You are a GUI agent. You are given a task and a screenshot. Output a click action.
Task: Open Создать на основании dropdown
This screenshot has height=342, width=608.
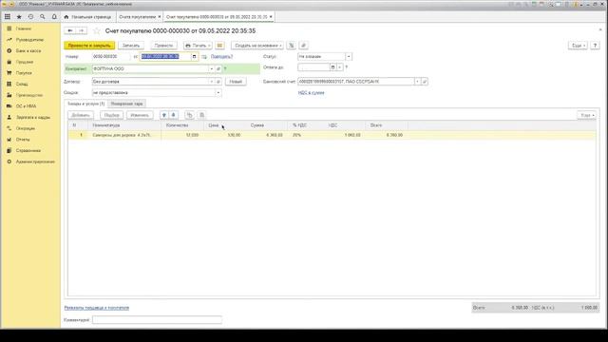point(257,46)
